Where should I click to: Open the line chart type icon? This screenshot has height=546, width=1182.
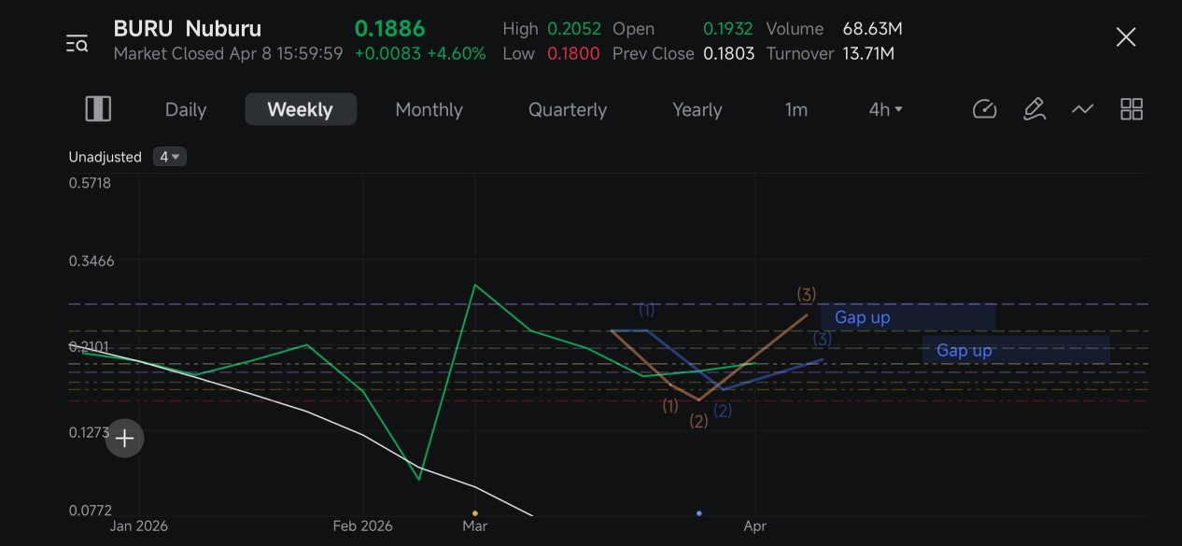(x=1082, y=109)
